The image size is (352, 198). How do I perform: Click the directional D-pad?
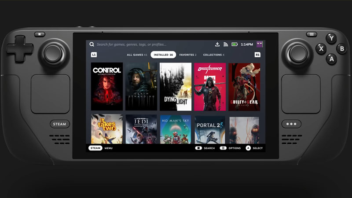click(x=20, y=49)
